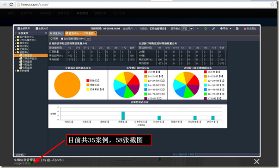Expand the 商务中心 tree node arrow

tap(16, 43)
